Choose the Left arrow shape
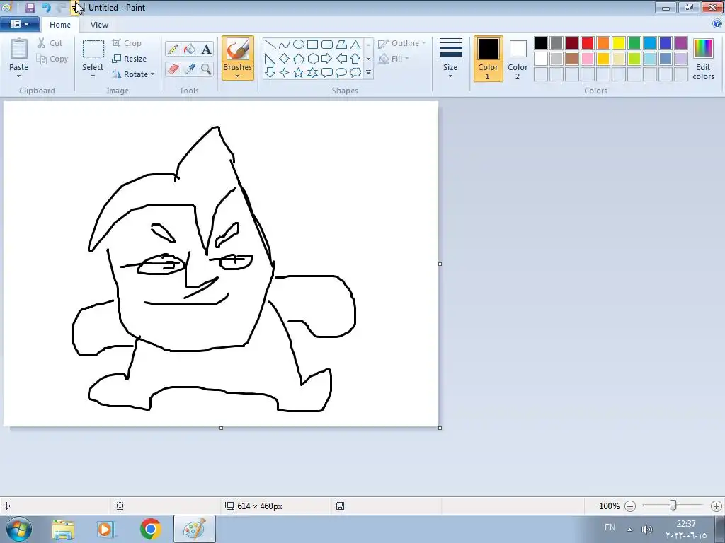 [x=341, y=59]
